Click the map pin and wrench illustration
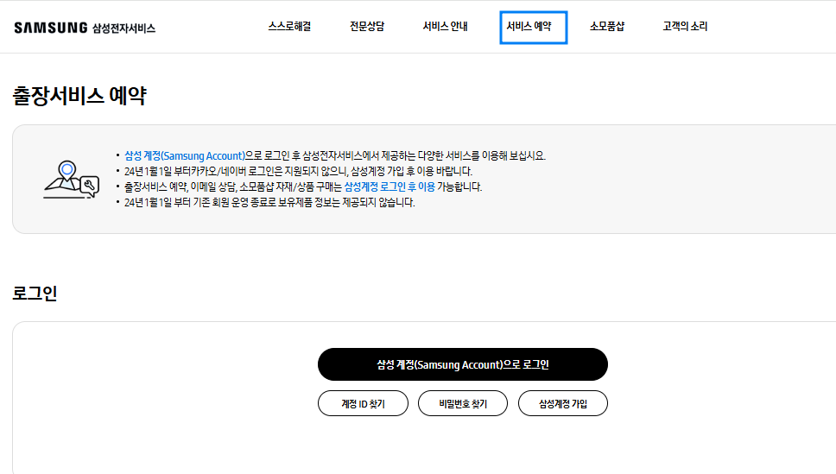The height and width of the screenshot is (474, 836). 71,180
